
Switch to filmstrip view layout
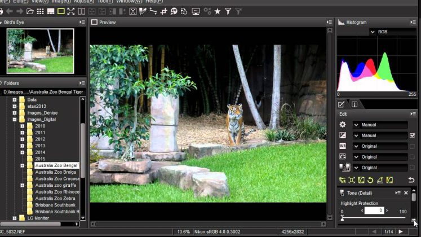pos(51,11)
